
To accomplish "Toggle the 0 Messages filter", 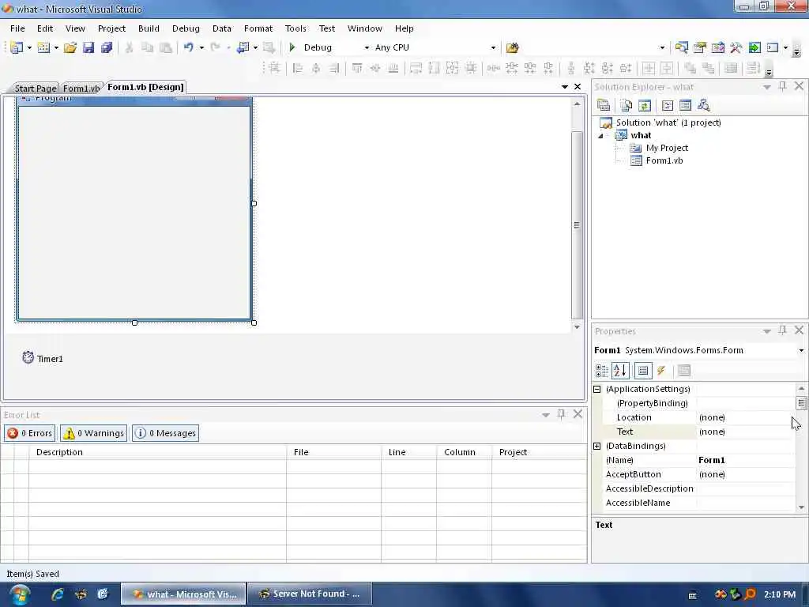I will click(166, 433).
